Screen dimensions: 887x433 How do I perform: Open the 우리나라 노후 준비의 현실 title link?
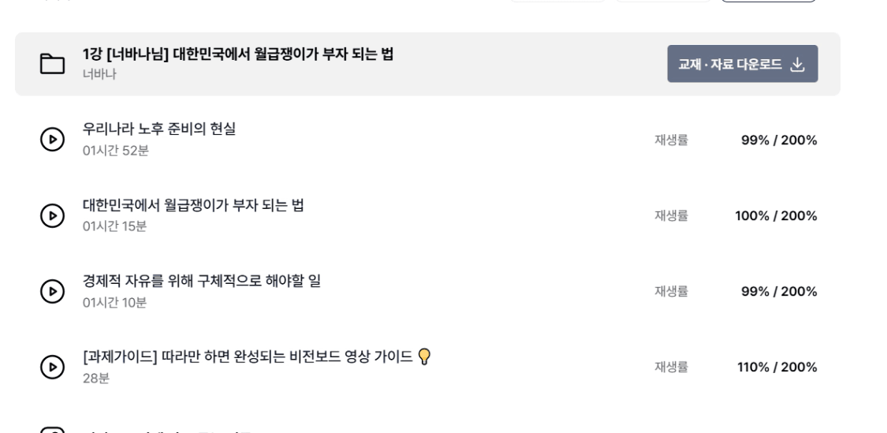coord(158,130)
